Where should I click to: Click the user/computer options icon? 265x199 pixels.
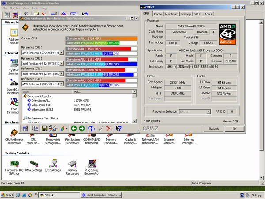[52, 129]
